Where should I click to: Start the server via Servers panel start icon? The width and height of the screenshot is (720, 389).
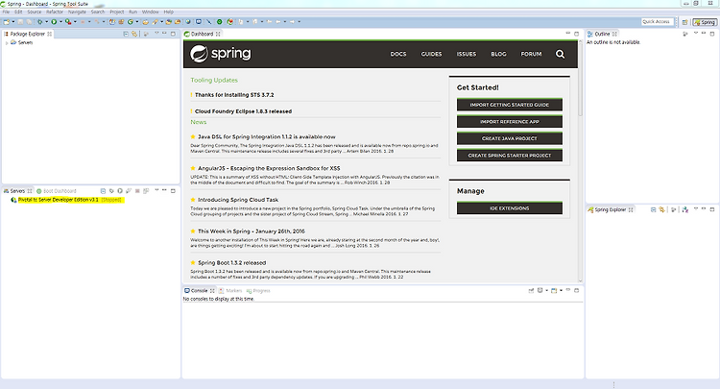[x=120, y=190]
